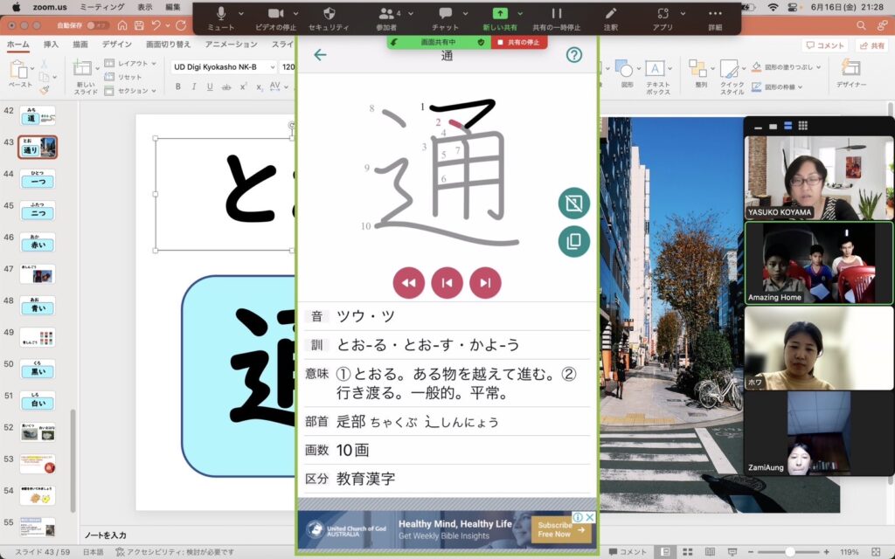Viewport: 895px width, 559px height.
Task: Expand participants options arrow
Action: coord(411,14)
